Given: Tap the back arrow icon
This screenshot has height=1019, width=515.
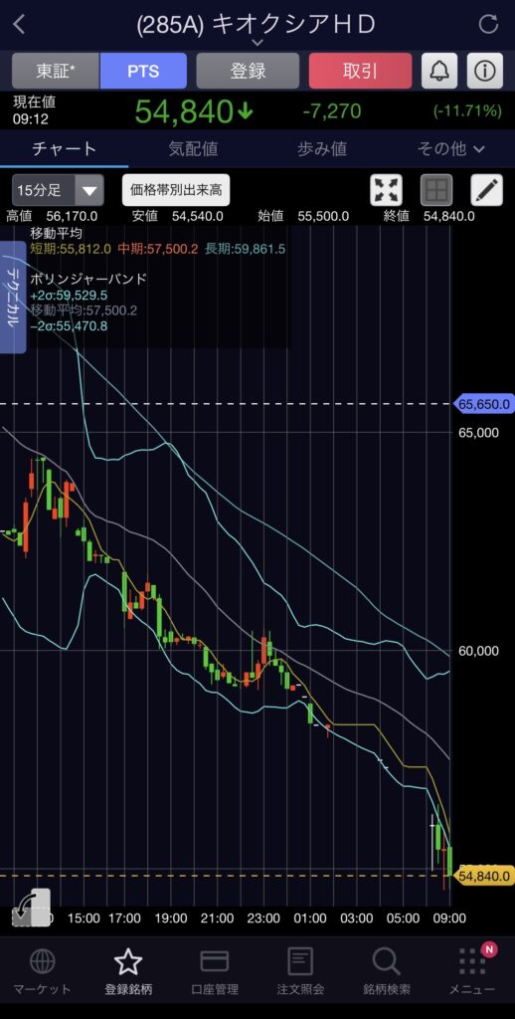Looking at the screenshot, I should tap(19, 25).
